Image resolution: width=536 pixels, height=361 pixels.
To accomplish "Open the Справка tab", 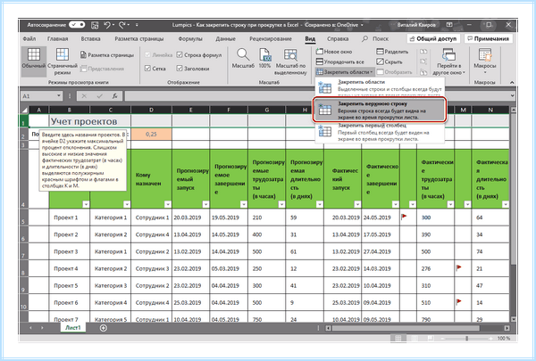I will pos(338,38).
